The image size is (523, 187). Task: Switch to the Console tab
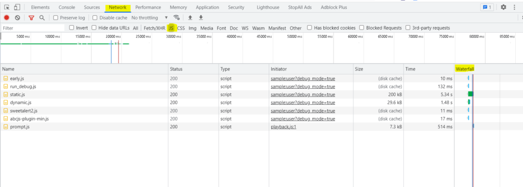point(67,7)
